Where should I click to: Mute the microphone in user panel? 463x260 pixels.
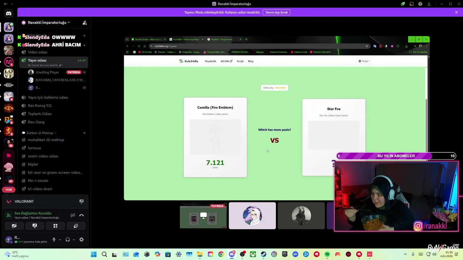tap(54, 239)
